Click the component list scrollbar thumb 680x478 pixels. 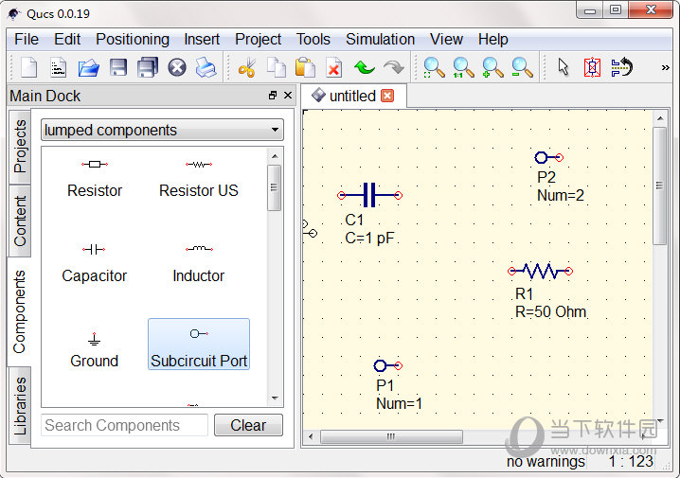tap(274, 187)
